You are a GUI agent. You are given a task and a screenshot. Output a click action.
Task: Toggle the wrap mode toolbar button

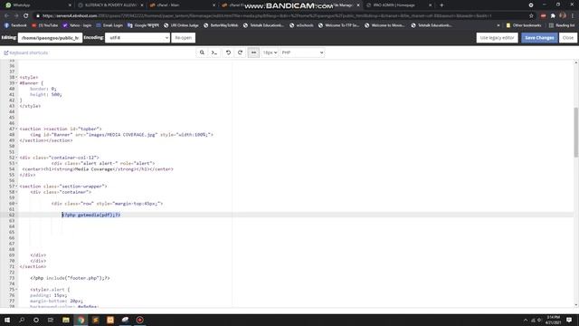pos(253,53)
